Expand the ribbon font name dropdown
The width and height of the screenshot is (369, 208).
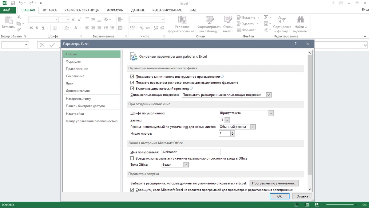tap(56, 20)
